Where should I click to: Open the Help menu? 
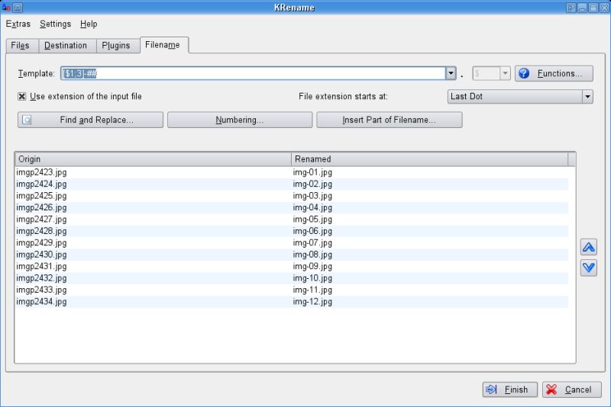(89, 24)
